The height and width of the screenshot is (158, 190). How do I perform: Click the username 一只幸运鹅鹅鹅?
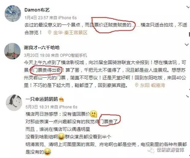[x=42, y=99]
